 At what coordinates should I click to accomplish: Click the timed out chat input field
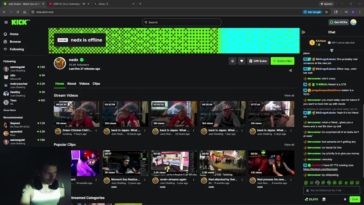pyautogui.click(x=332, y=190)
